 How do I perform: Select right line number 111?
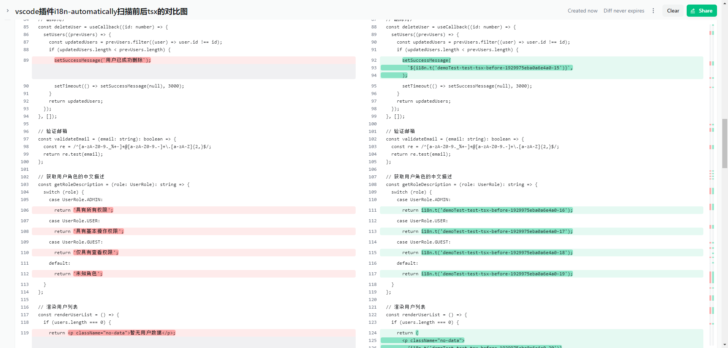pyautogui.click(x=372, y=210)
